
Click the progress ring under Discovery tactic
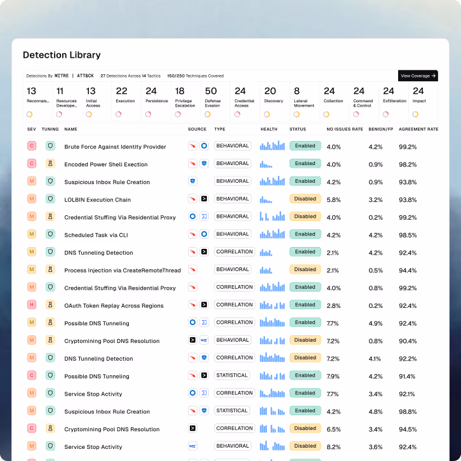[x=267, y=114]
